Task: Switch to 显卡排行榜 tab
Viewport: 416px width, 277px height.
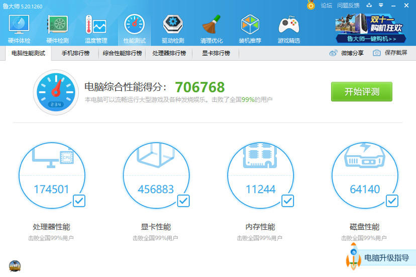Action: tap(216, 53)
